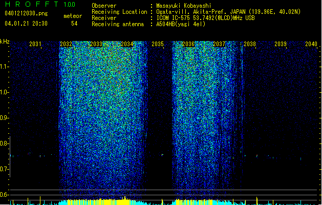The image size is (322, 205).
Task: Click the 2034 time marker
Action: pos(127,44)
